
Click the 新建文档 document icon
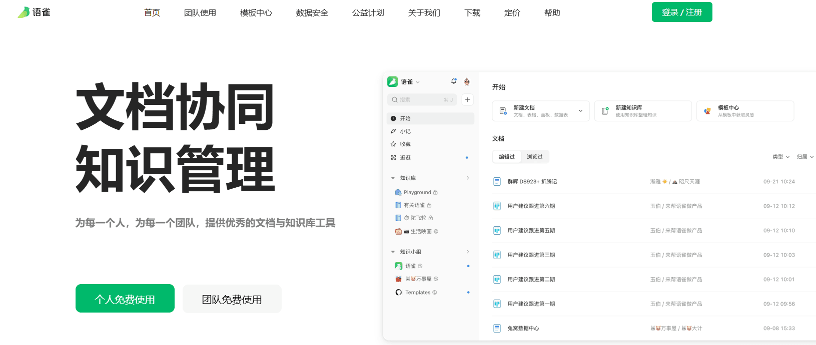[x=503, y=111]
